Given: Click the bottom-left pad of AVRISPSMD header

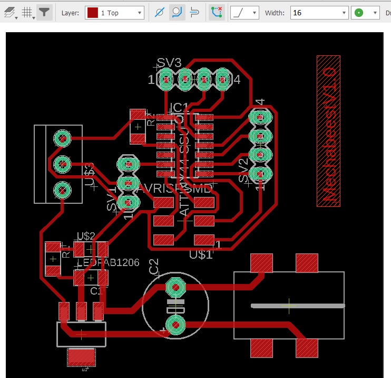Looking at the screenshot, I should [x=163, y=240].
